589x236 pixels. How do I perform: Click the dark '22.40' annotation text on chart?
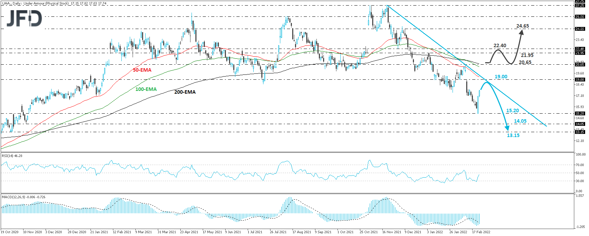[x=500, y=46]
